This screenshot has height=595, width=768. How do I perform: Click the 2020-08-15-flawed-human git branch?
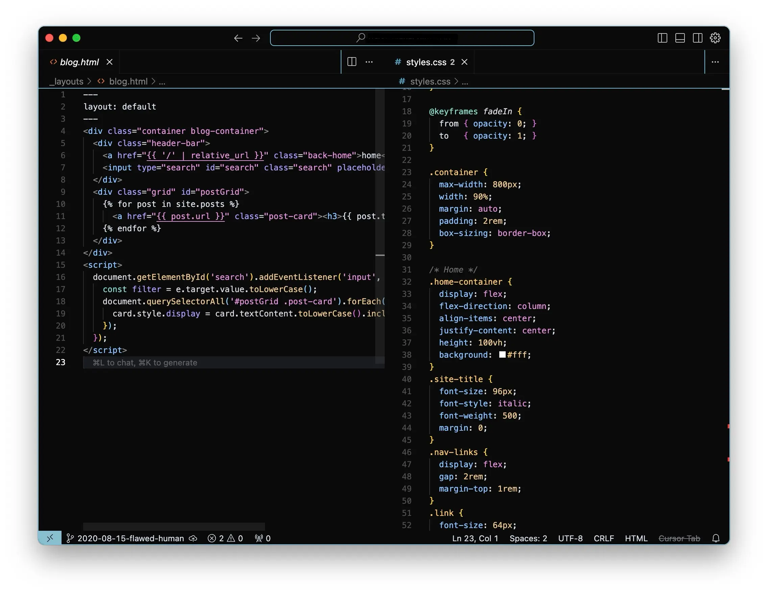tap(130, 538)
